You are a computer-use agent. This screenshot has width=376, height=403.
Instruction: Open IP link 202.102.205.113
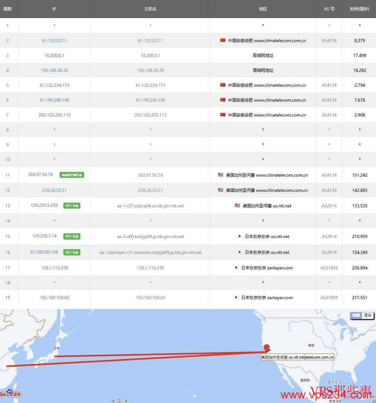click(54, 115)
